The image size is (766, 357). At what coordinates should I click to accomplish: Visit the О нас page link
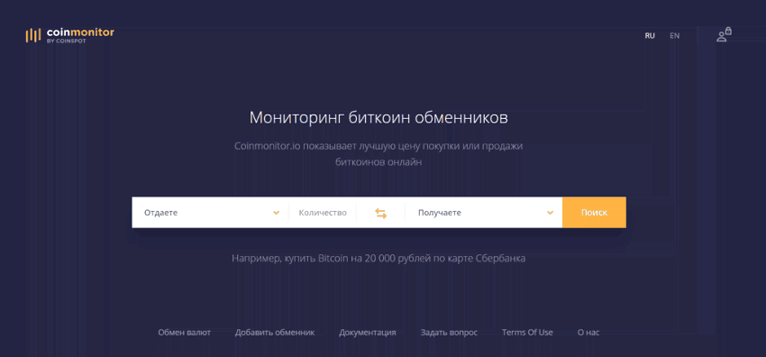pyautogui.click(x=588, y=333)
